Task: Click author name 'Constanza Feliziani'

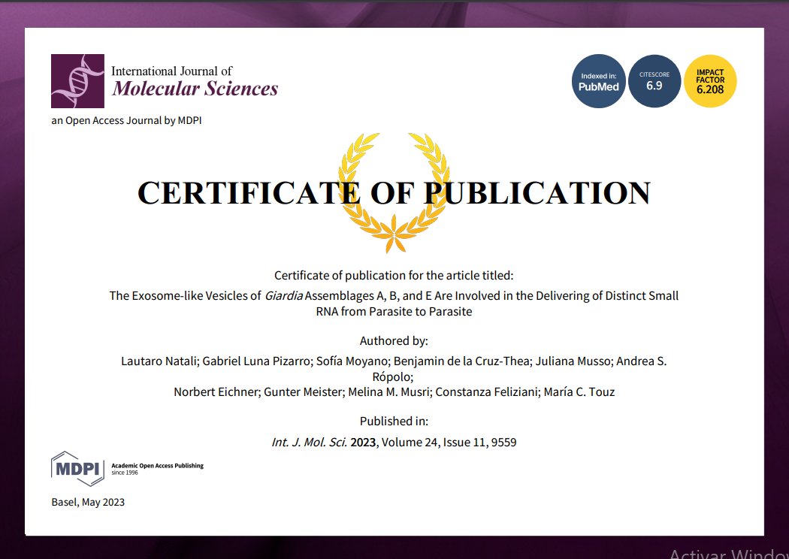Action: pos(487,392)
